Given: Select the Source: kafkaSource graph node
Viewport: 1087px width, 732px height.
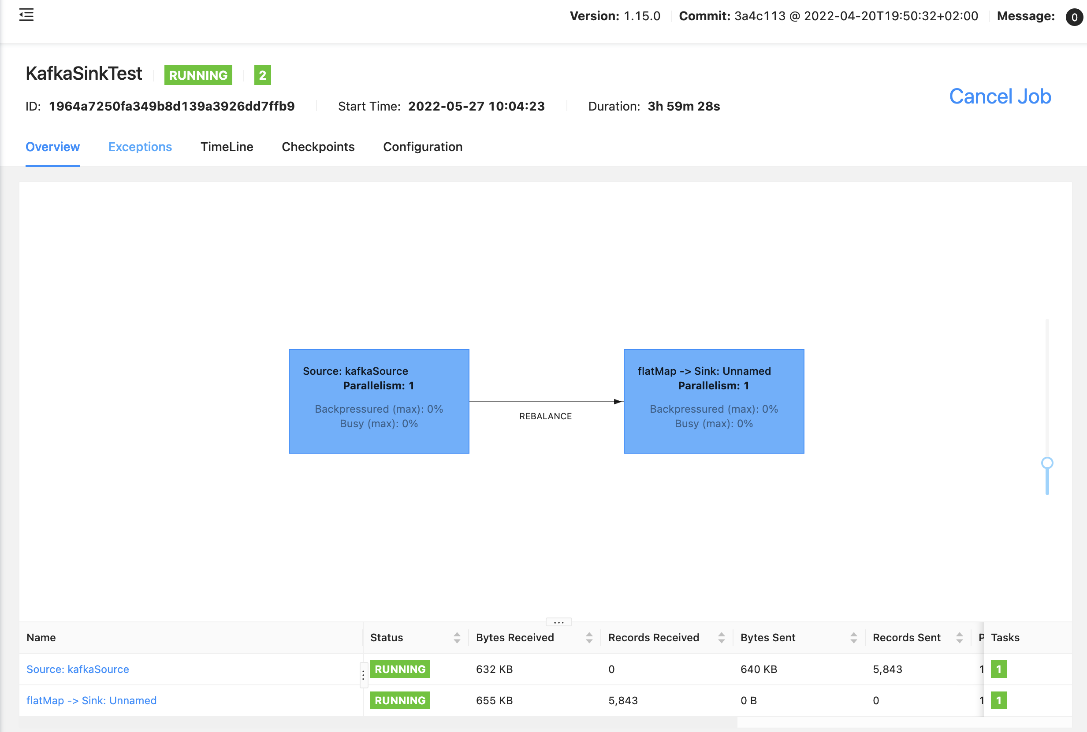Looking at the screenshot, I should (x=378, y=401).
